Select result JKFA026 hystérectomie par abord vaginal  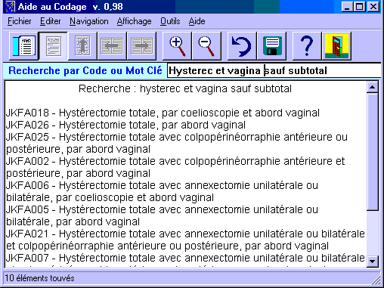pyautogui.click(x=125, y=125)
